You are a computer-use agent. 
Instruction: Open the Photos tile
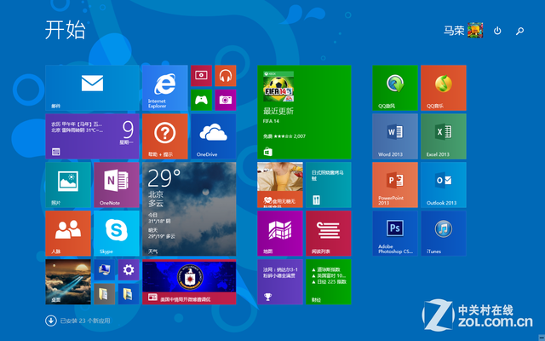pyautogui.click(x=68, y=185)
